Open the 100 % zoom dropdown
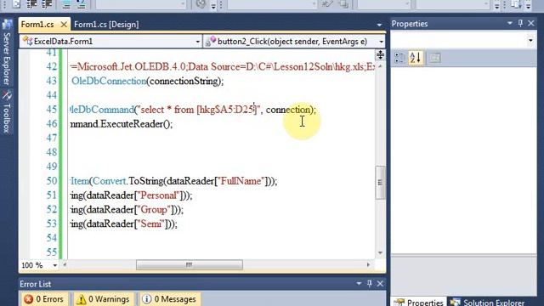The width and height of the screenshot is (544, 306). point(54,265)
